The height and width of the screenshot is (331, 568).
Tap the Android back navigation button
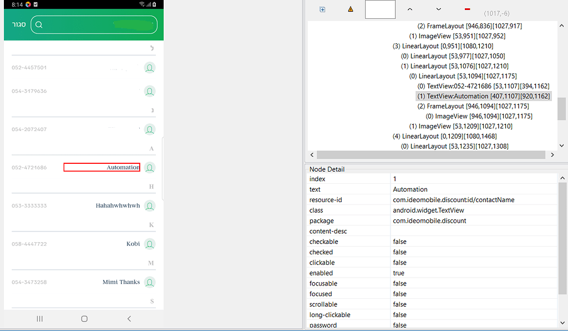point(129,319)
